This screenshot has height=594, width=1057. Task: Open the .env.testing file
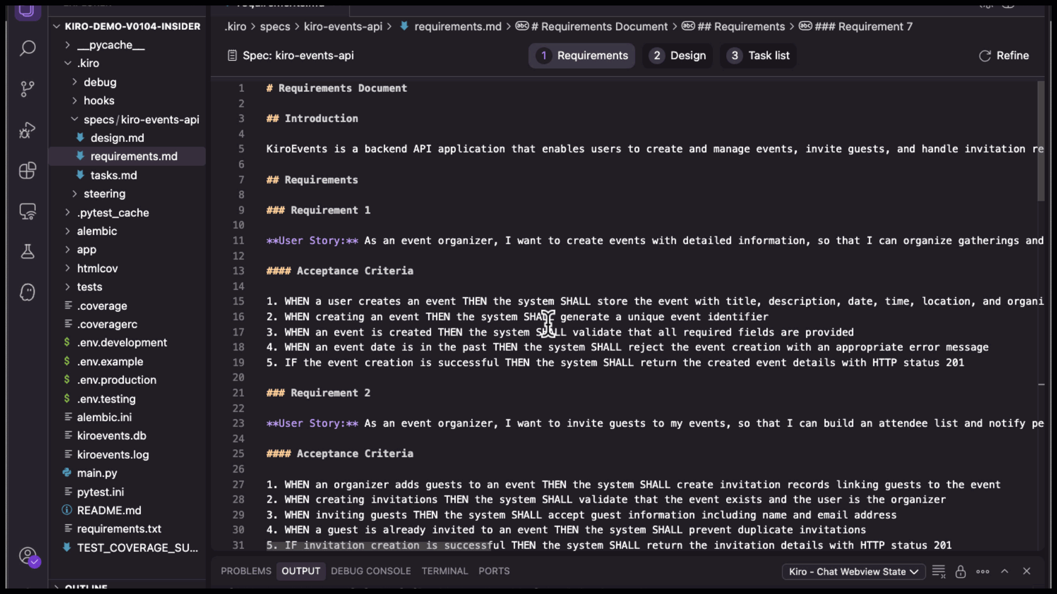pos(127,399)
